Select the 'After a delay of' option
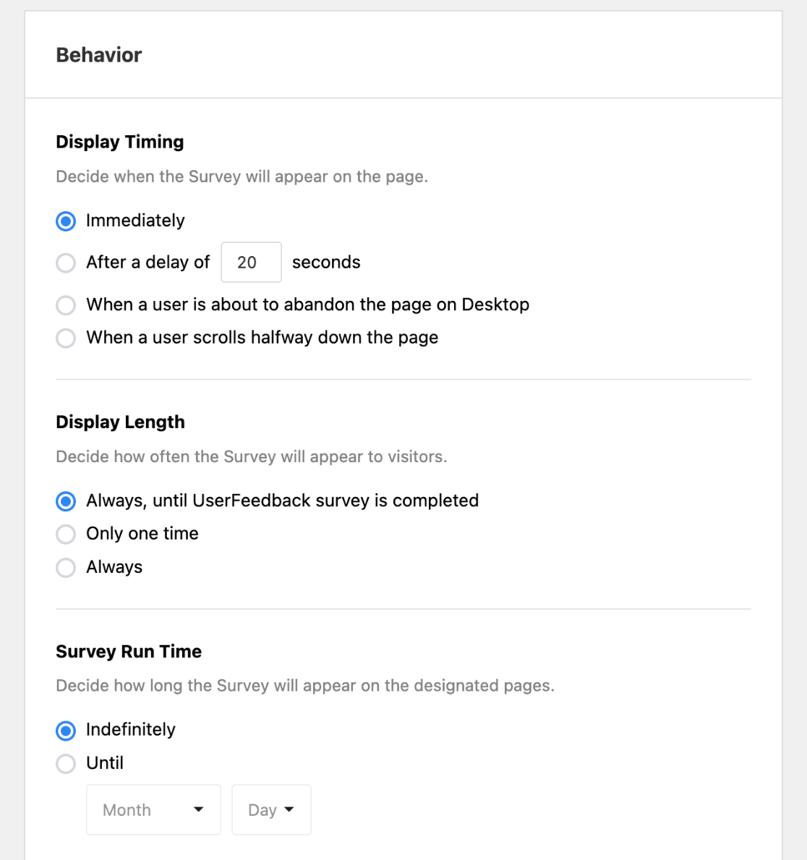This screenshot has height=860, width=807. (x=66, y=263)
